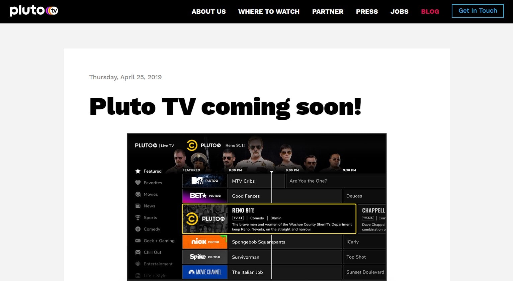Image resolution: width=513 pixels, height=281 pixels.
Task: Select the Favorites category label
Action: coord(153,183)
